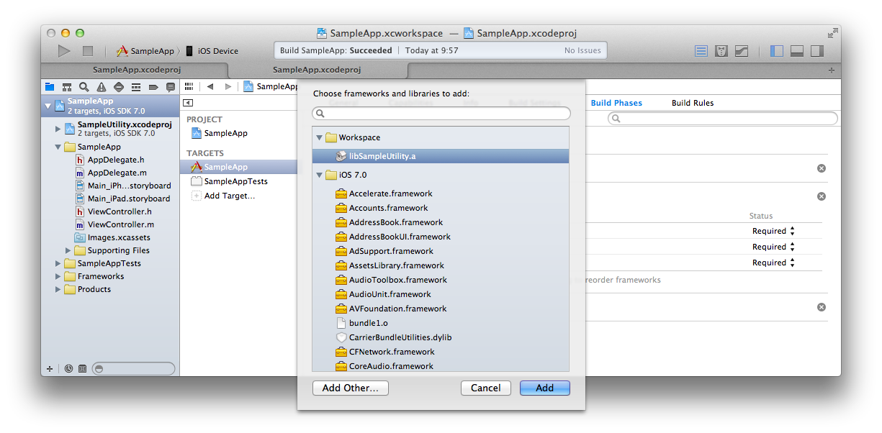The image size is (882, 433).
Task: Click the Run (play) button in toolbar
Action: 64,51
